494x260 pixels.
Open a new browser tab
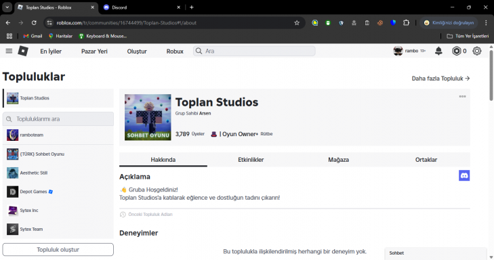pyautogui.click(x=192, y=7)
